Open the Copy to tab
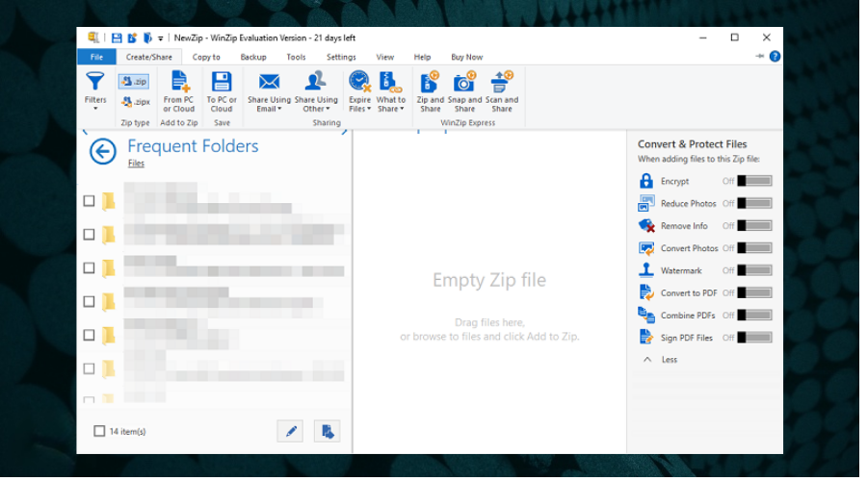 (206, 57)
